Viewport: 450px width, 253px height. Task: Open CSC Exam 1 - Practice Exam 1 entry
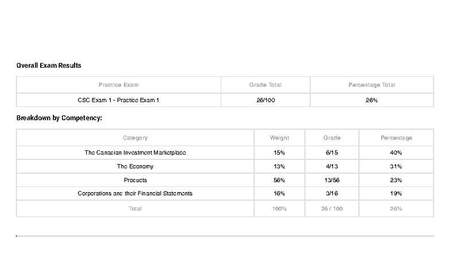click(x=118, y=100)
